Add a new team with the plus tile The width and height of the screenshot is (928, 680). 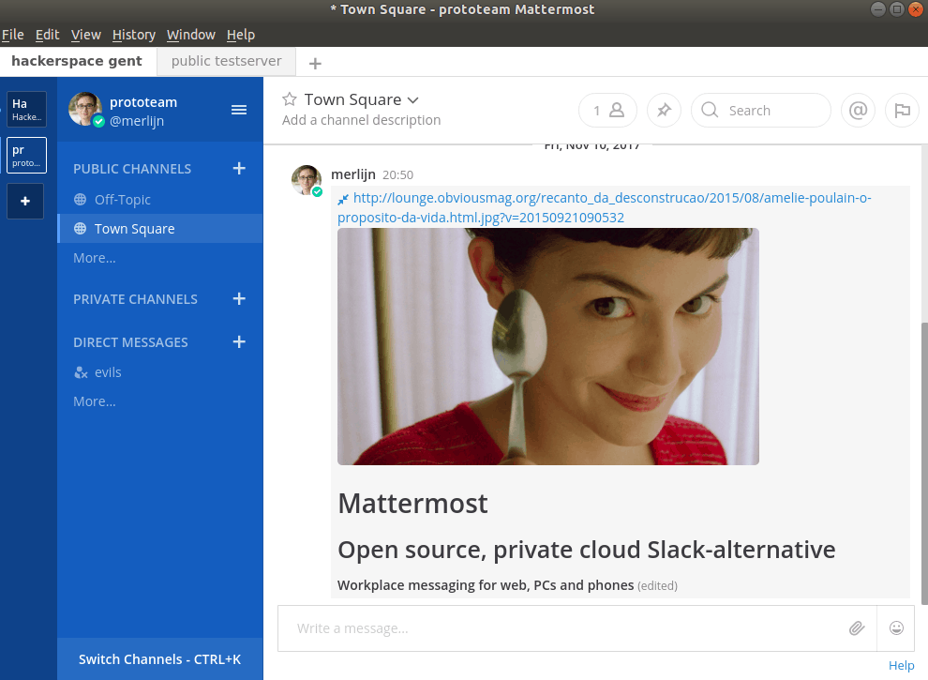(25, 202)
